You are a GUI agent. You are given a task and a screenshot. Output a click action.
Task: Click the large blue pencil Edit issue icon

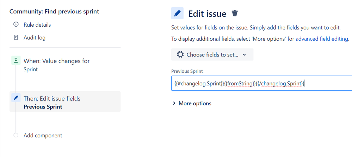click(177, 13)
